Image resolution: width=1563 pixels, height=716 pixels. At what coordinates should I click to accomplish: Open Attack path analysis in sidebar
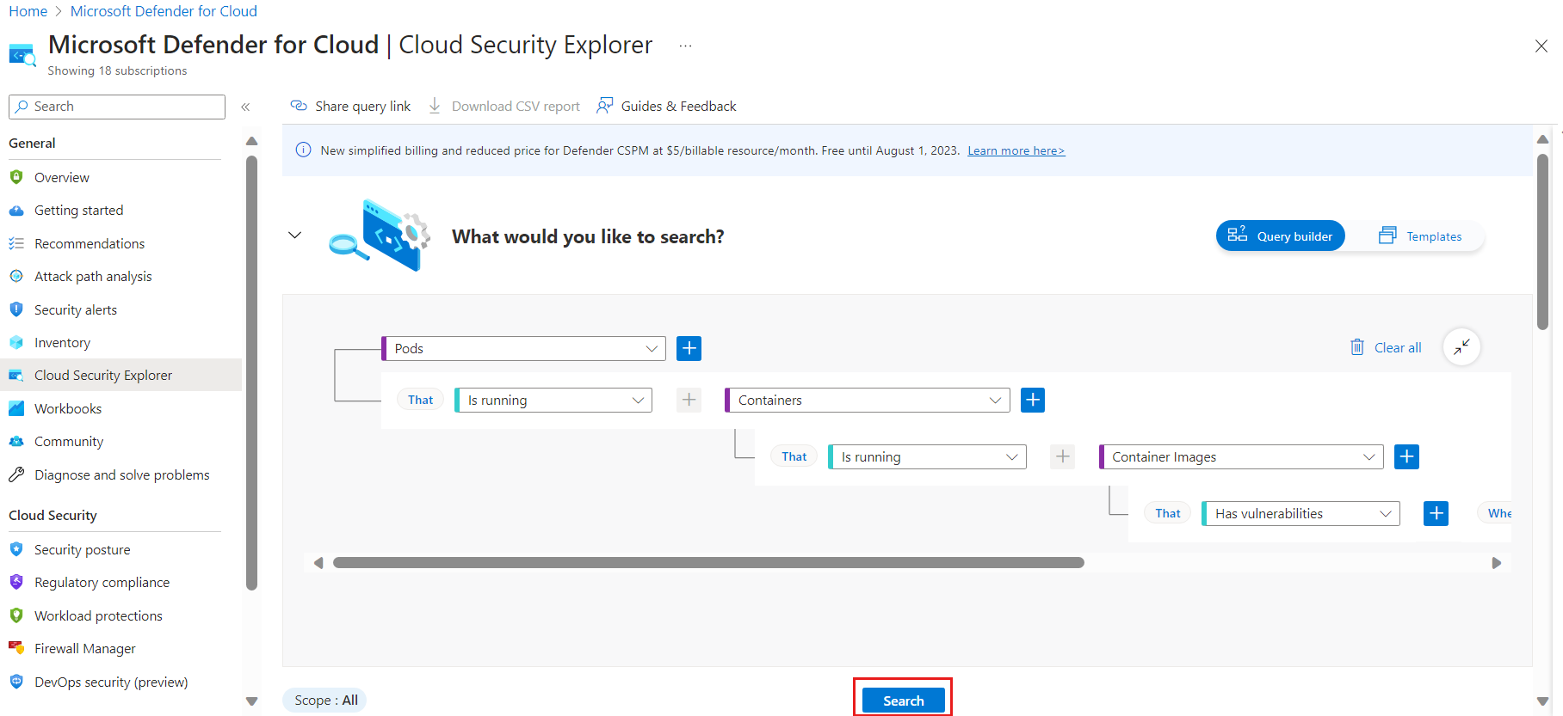tap(93, 276)
